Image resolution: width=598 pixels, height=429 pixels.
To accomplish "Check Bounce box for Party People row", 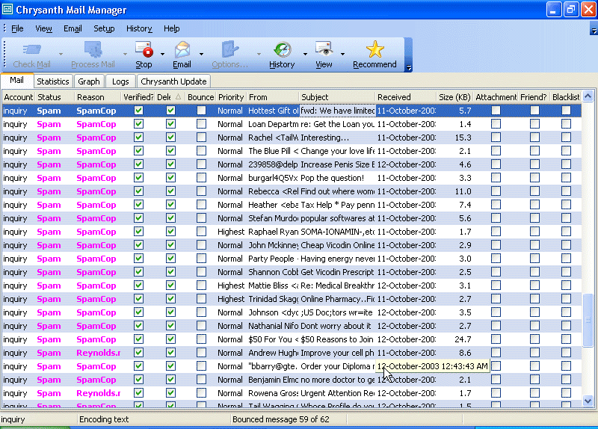I will click(201, 259).
